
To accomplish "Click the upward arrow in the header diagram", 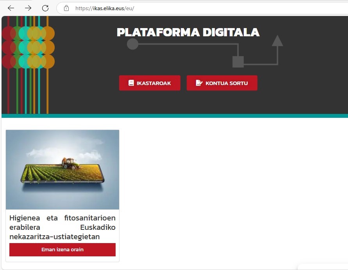I will [x=277, y=41].
